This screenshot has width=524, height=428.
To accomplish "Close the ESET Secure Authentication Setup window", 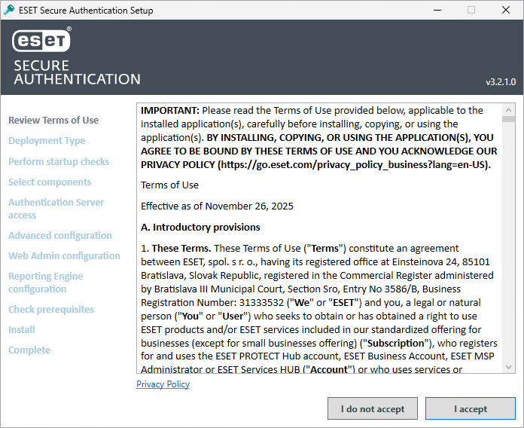I will tap(506, 10).
